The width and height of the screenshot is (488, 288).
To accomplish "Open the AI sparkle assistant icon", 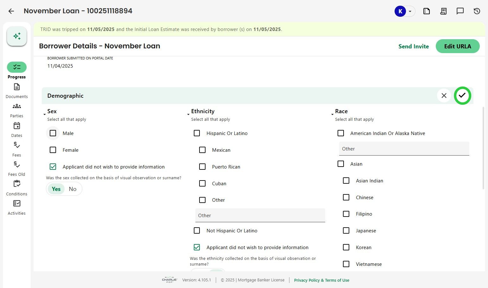I will click(17, 36).
